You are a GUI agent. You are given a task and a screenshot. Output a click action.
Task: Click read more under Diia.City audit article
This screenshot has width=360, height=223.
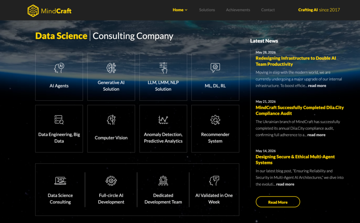tap(316, 135)
